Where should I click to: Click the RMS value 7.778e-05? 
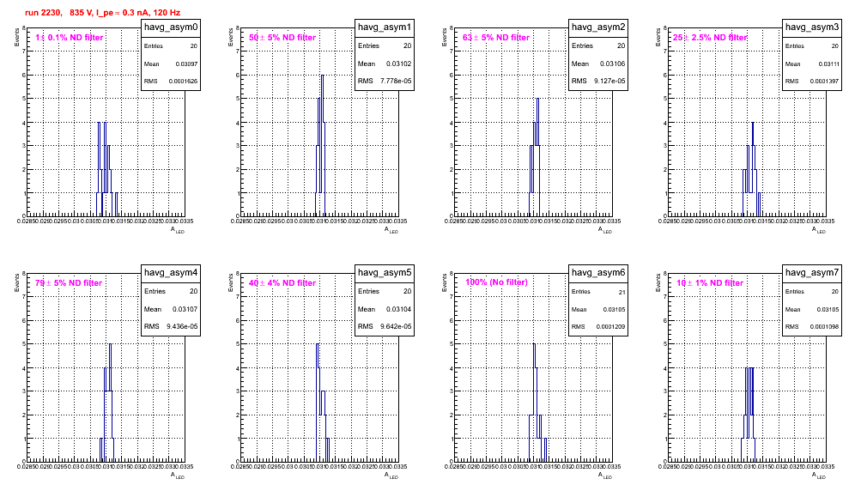(396, 81)
